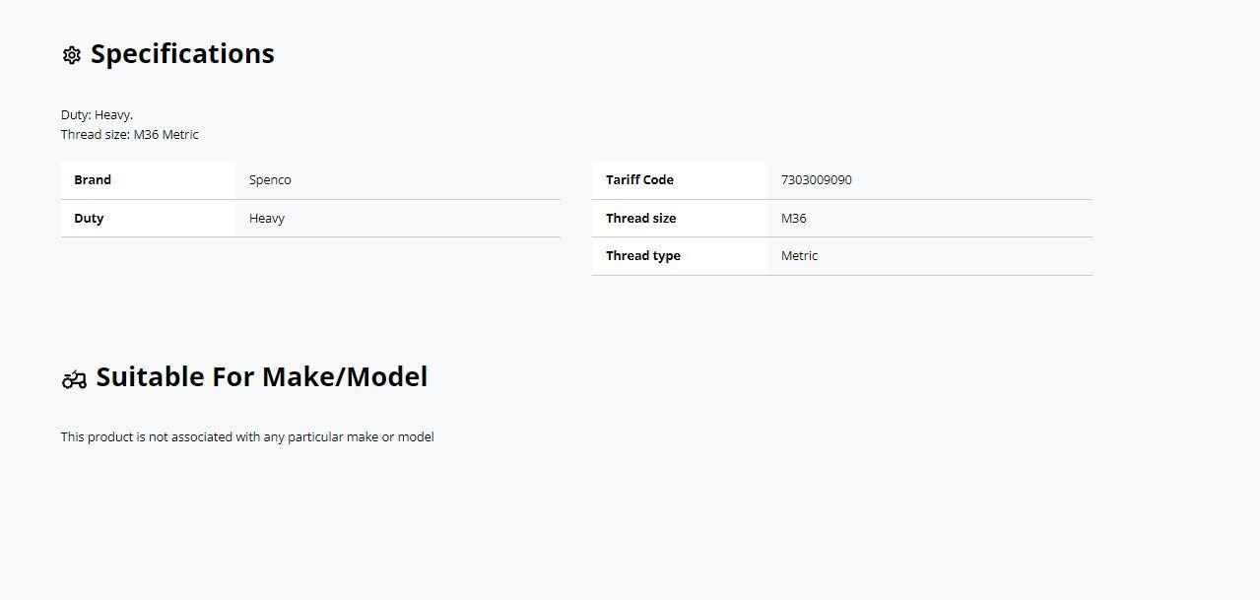1260x600 pixels.
Task: Click the M36 thread size value
Action: click(794, 219)
